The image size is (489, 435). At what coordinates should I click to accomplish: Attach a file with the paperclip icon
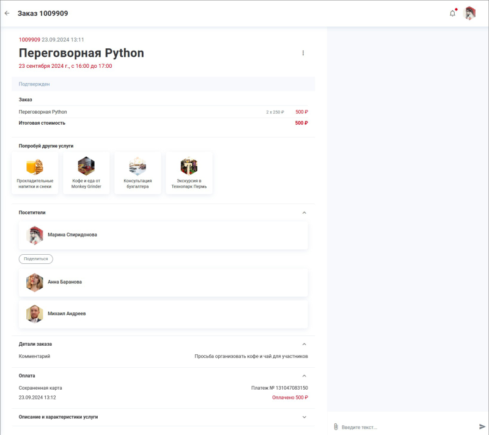pyautogui.click(x=336, y=427)
